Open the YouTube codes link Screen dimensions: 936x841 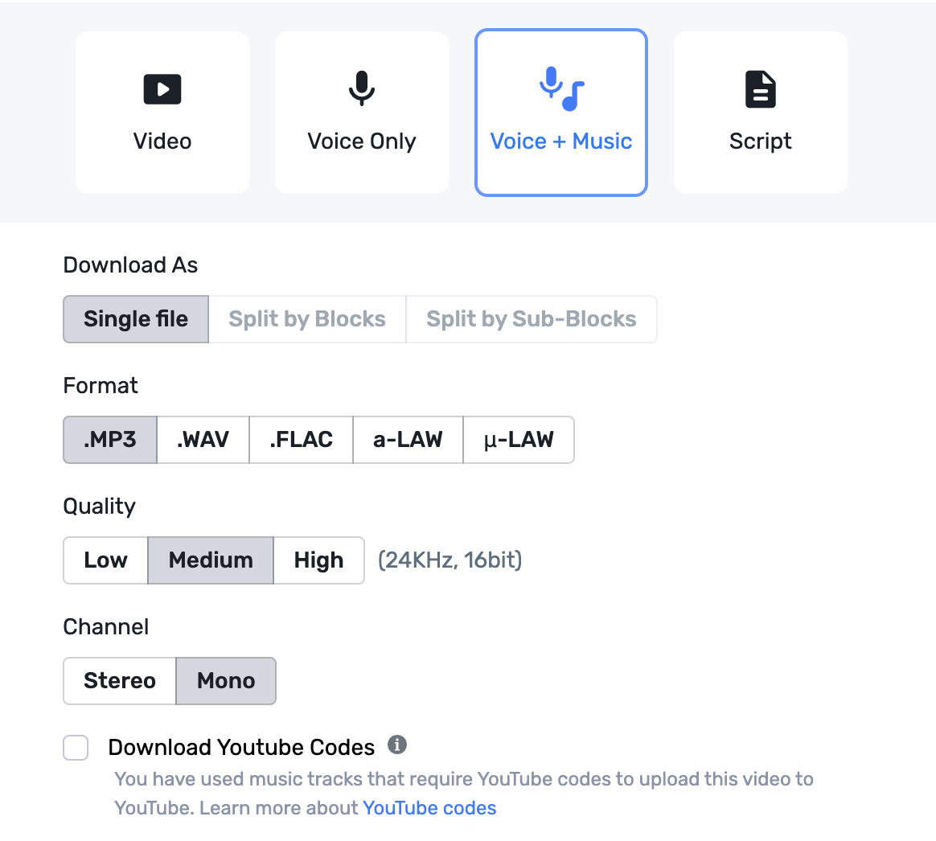click(429, 807)
